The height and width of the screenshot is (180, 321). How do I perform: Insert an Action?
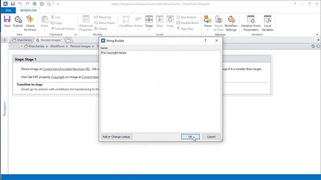[x=138, y=22]
